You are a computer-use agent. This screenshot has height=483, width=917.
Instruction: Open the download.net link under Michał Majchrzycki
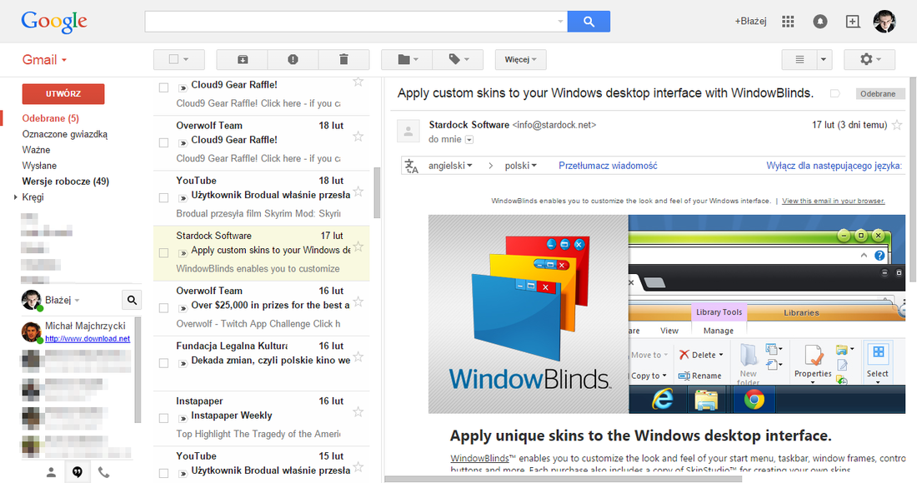[x=88, y=339]
